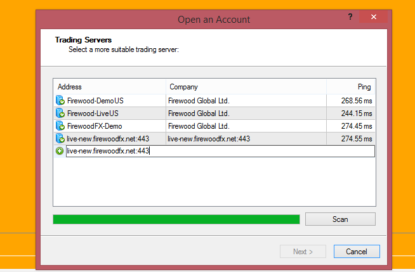Click the green plus add-server icon
The image size is (415, 272).
(x=60, y=151)
